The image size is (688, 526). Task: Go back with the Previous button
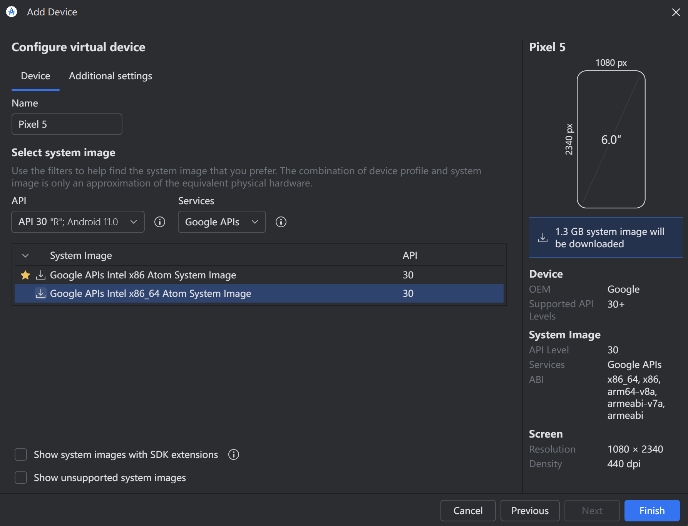530,511
